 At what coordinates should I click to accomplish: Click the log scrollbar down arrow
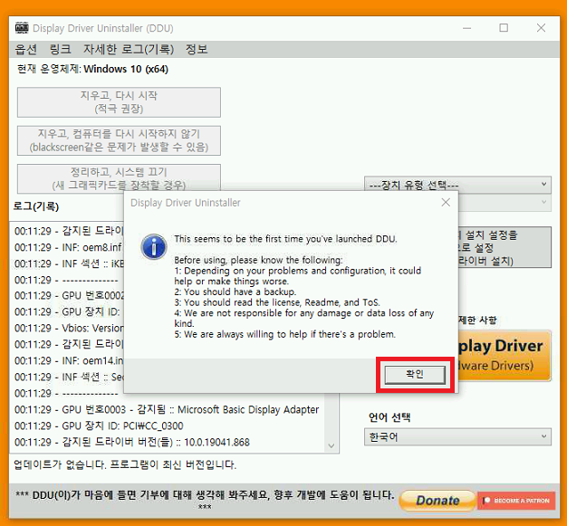tap(331, 445)
